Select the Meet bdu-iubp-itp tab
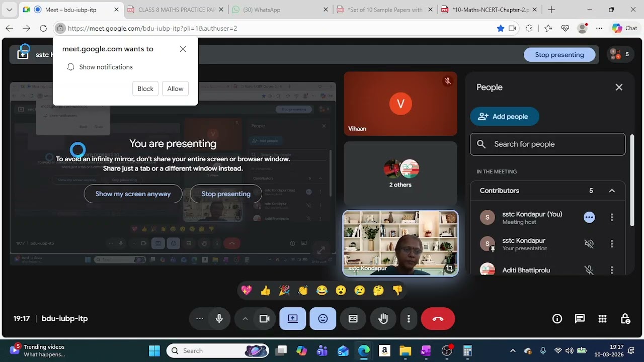 coord(70,10)
